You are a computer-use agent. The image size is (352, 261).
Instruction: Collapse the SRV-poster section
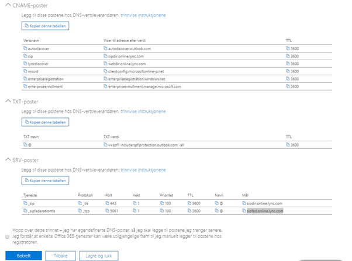(x=8, y=159)
